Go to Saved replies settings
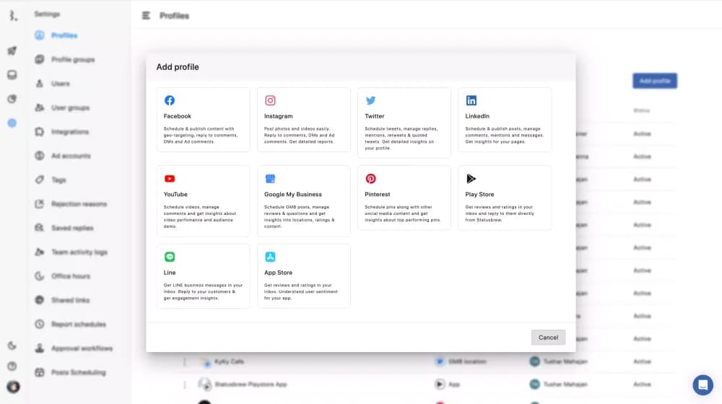The height and width of the screenshot is (404, 722). pos(64,228)
